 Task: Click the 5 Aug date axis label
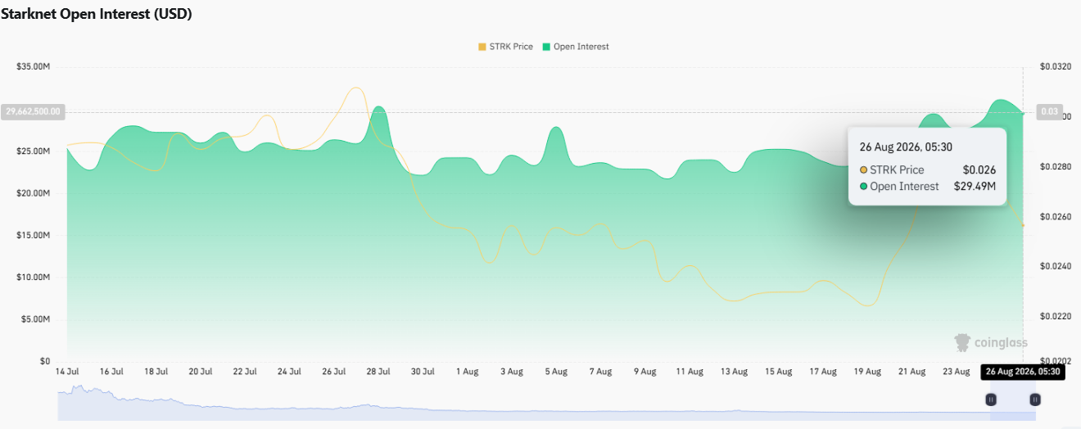pyautogui.click(x=555, y=371)
